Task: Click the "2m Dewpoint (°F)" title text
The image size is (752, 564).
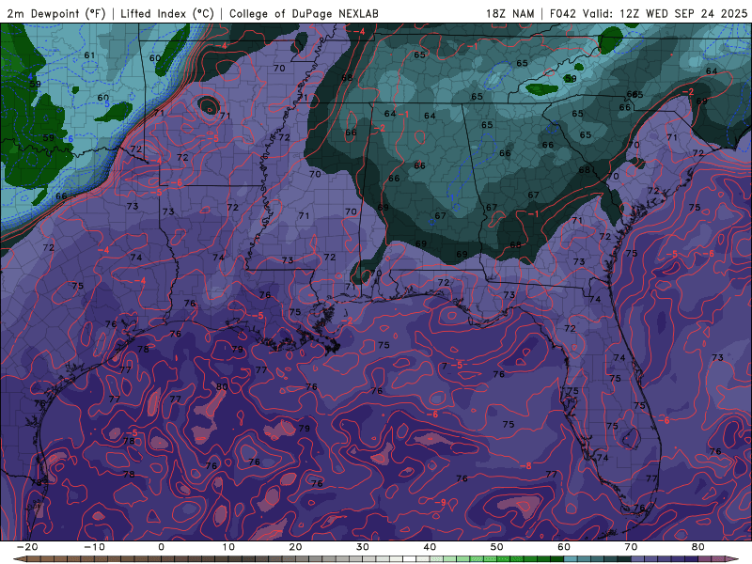Action: (x=55, y=13)
